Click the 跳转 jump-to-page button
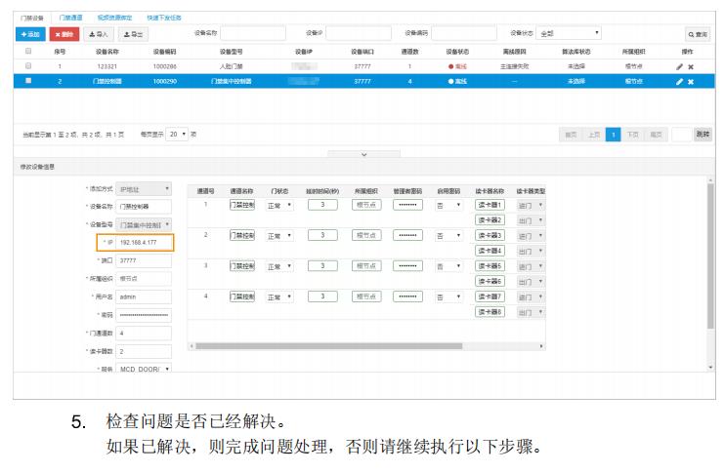This screenshot has height=473, width=724. click(x=703, y=134)
